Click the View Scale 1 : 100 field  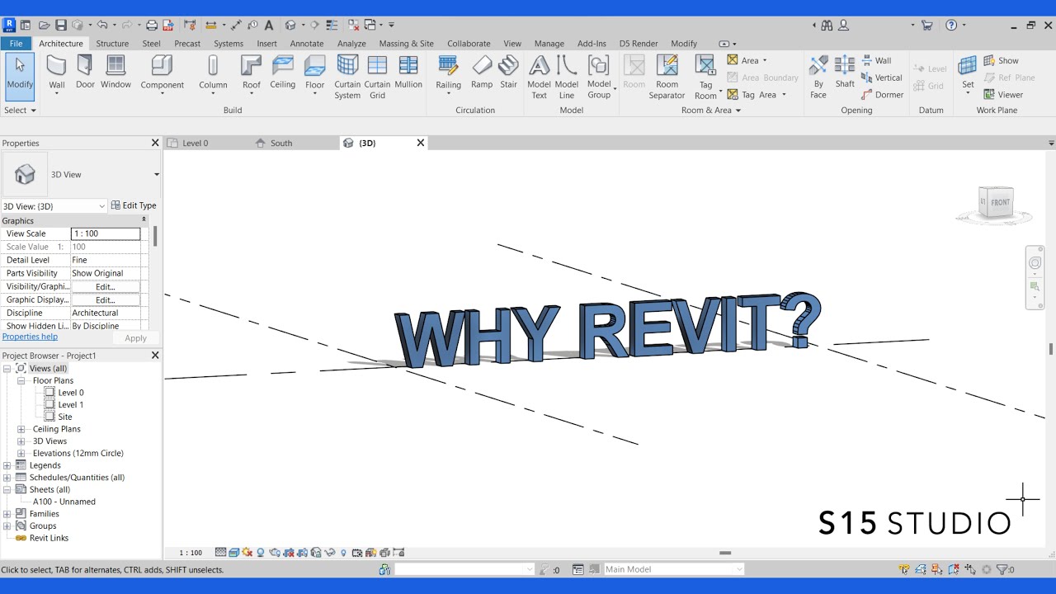point(106,233)
